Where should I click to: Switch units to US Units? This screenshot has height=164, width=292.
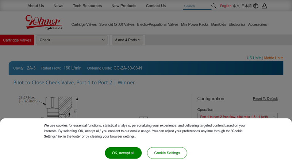tap(254, 58)
